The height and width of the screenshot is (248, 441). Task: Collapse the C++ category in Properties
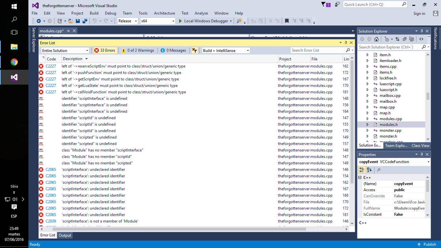[360, 178]
